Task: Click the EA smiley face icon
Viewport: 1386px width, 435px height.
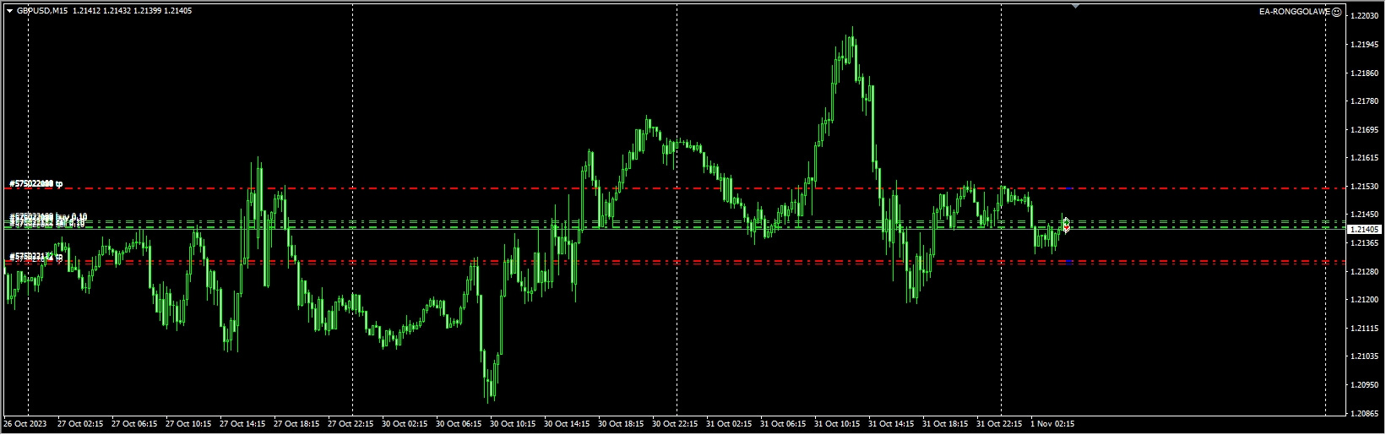Action: tap(1337, 12)
